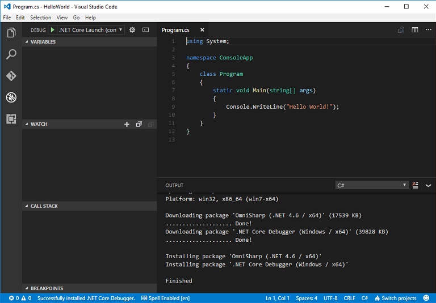Image resolution: width=436 pixels, height=303 pixels.
Task: Open the Source Control git icon
Action: point(11,76)
